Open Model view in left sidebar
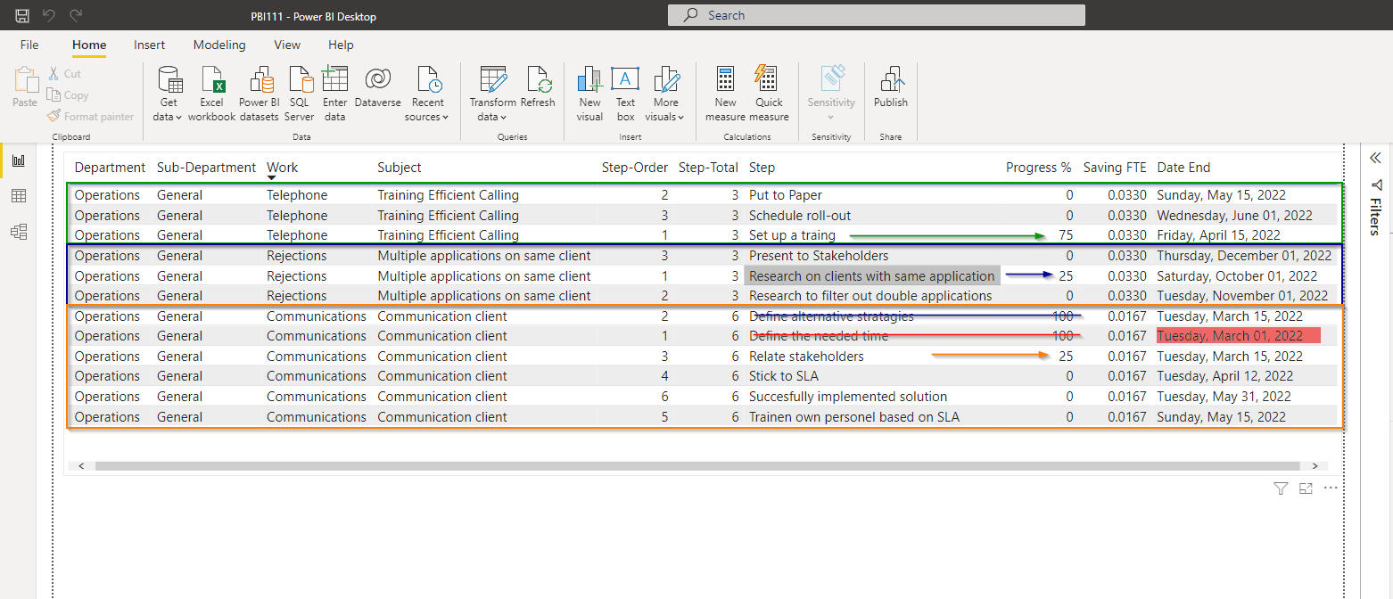Viewport: 1393px width, 599px height. tap(18, 232)
